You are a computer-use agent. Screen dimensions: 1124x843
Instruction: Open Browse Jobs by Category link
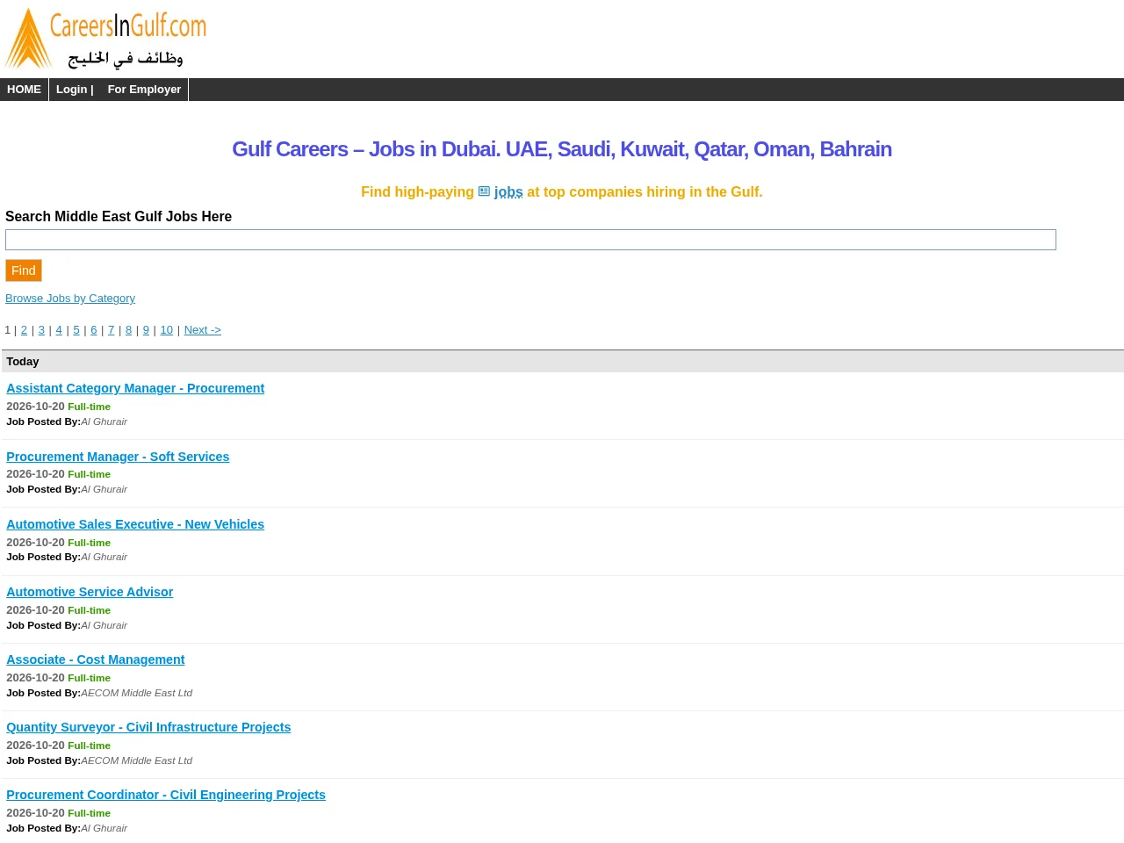click(x=70, y=299)
